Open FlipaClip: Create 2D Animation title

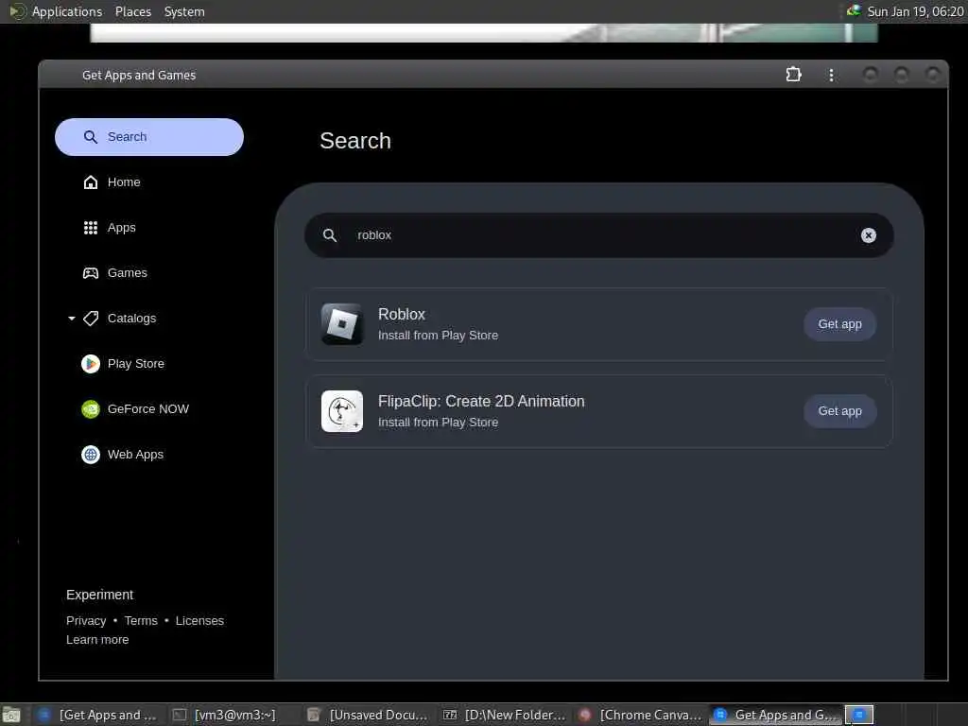tap(481, 401)
